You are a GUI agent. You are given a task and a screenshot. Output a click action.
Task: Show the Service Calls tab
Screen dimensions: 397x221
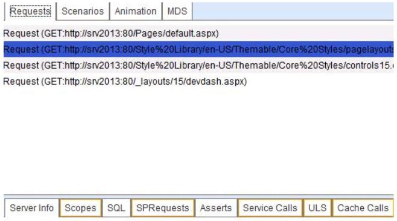pos(270,208)
